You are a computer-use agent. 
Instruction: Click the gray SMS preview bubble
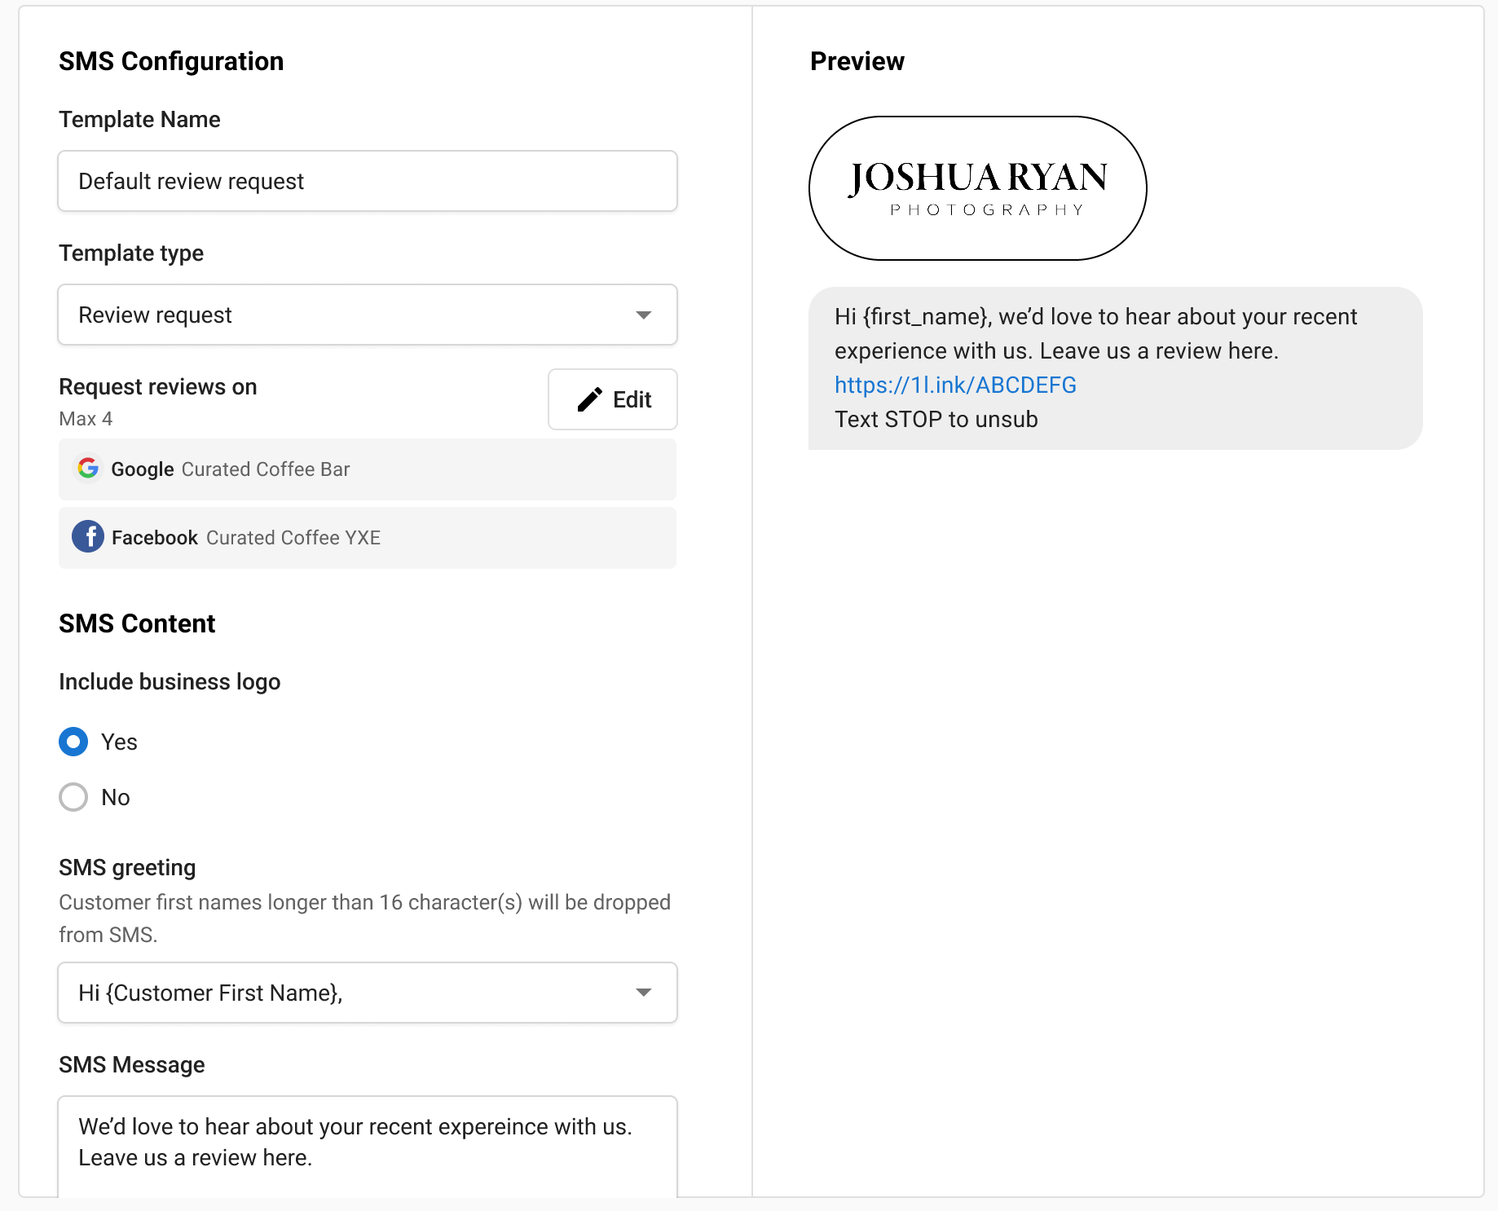pos(1115,367)
